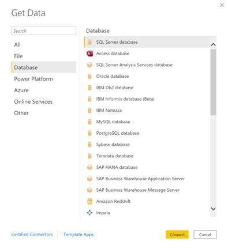Screen dimensions: 228x250
Task: Open the Template Apps link
Action: point(79,234)
